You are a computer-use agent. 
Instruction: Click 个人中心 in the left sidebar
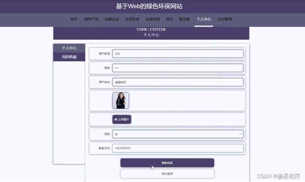point(69,48)
